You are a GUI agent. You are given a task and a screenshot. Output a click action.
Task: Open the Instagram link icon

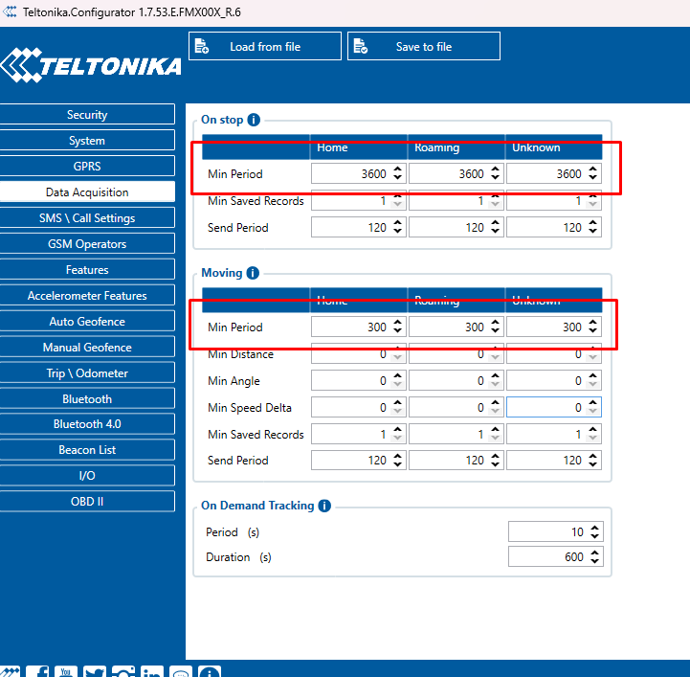(123, 671)
